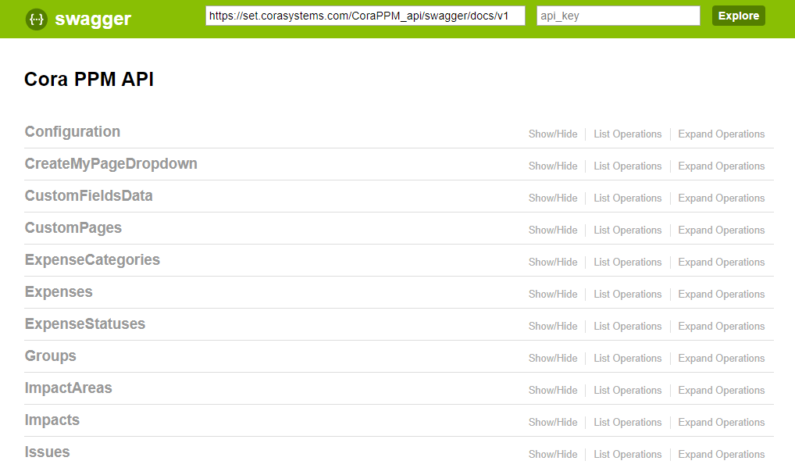The image size is (795, 468).
Task: Click into the api_key input field
Action: click(x=618, y=16)
